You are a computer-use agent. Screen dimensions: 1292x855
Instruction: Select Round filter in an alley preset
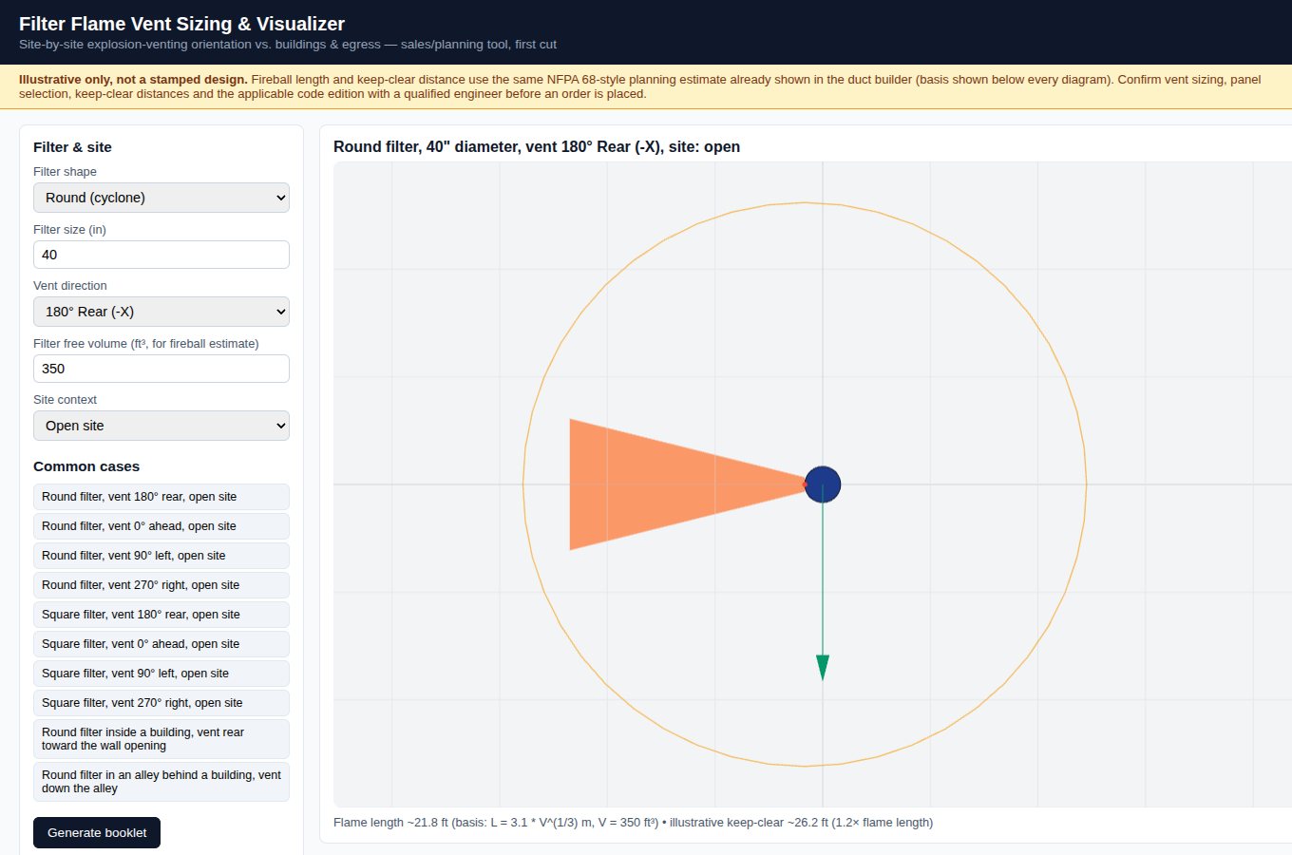tap(161, 782)
